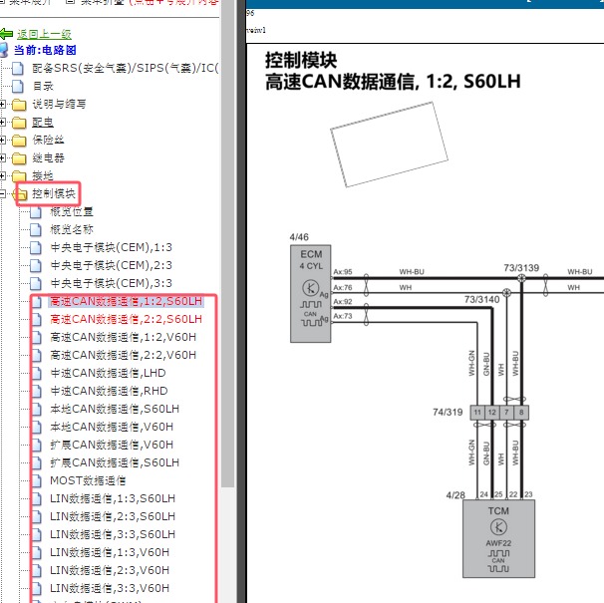This screenshot has height=603, width=604.
Task: Click the 目录 document icon
Action: pos(18,86)
